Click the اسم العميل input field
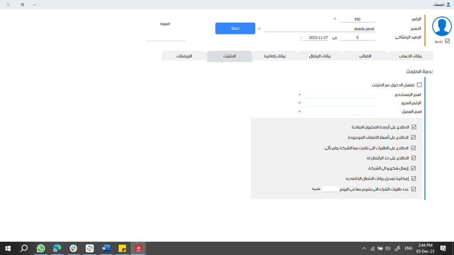 pos(339,111)
